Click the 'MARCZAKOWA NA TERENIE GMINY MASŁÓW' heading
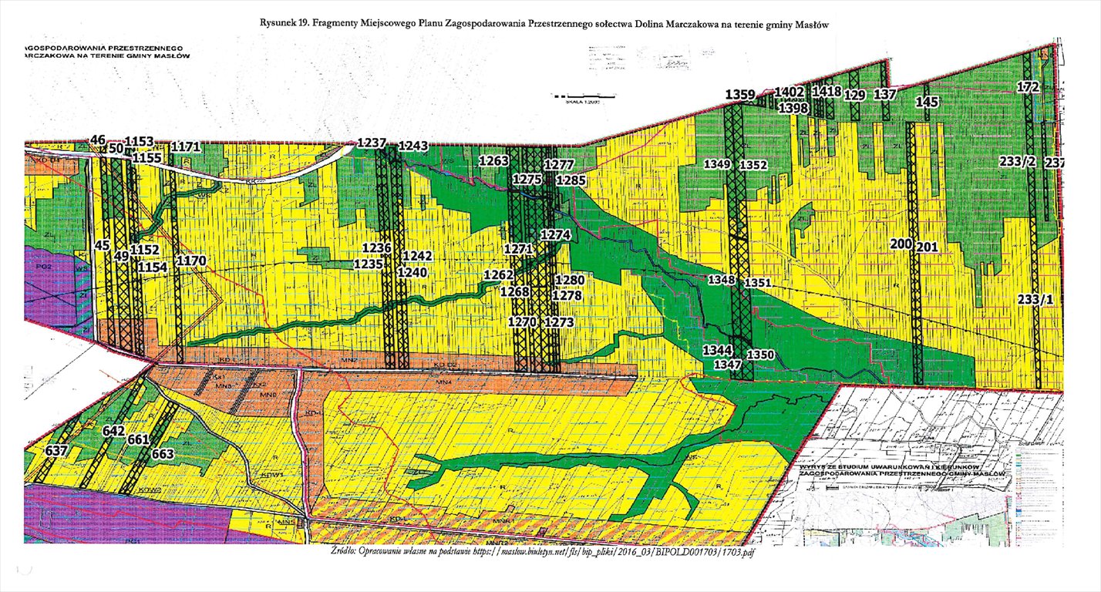 tap(107, 56)
